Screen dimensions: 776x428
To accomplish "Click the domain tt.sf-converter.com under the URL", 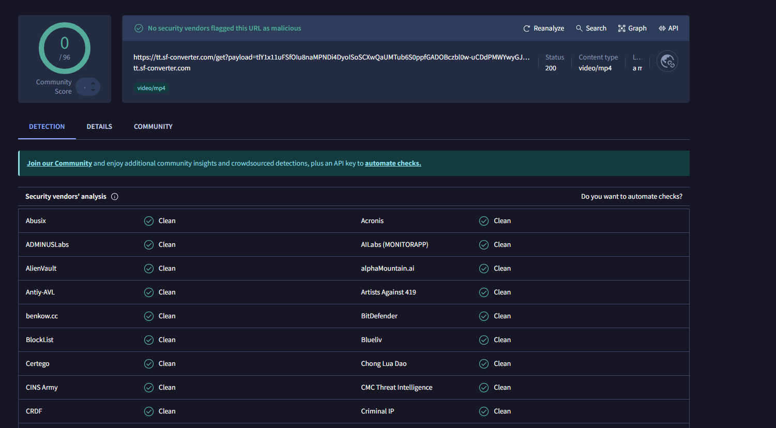I will tap(162, 68).
